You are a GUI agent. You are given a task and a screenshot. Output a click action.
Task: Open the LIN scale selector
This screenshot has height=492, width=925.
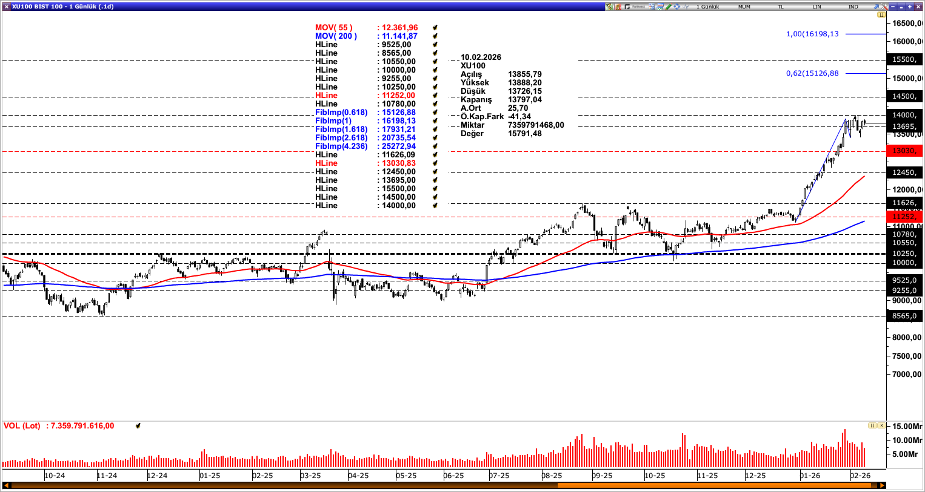[817, 6]
